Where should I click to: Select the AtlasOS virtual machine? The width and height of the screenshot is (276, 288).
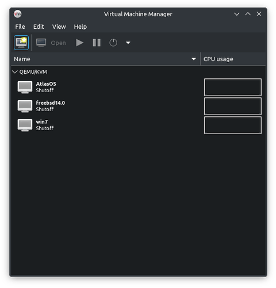(138, 87)
